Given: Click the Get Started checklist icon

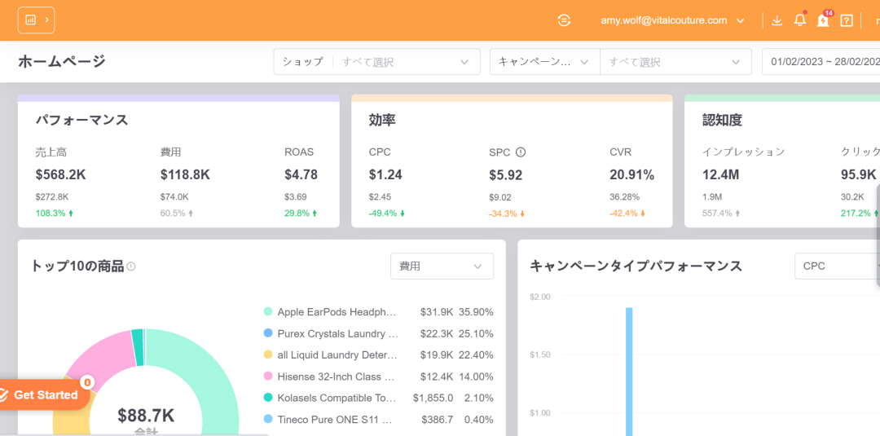Looking at the screenshot, I should (4, 395).
